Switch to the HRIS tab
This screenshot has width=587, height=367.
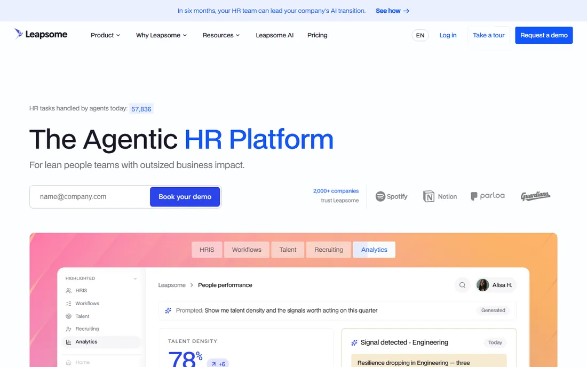207,250
